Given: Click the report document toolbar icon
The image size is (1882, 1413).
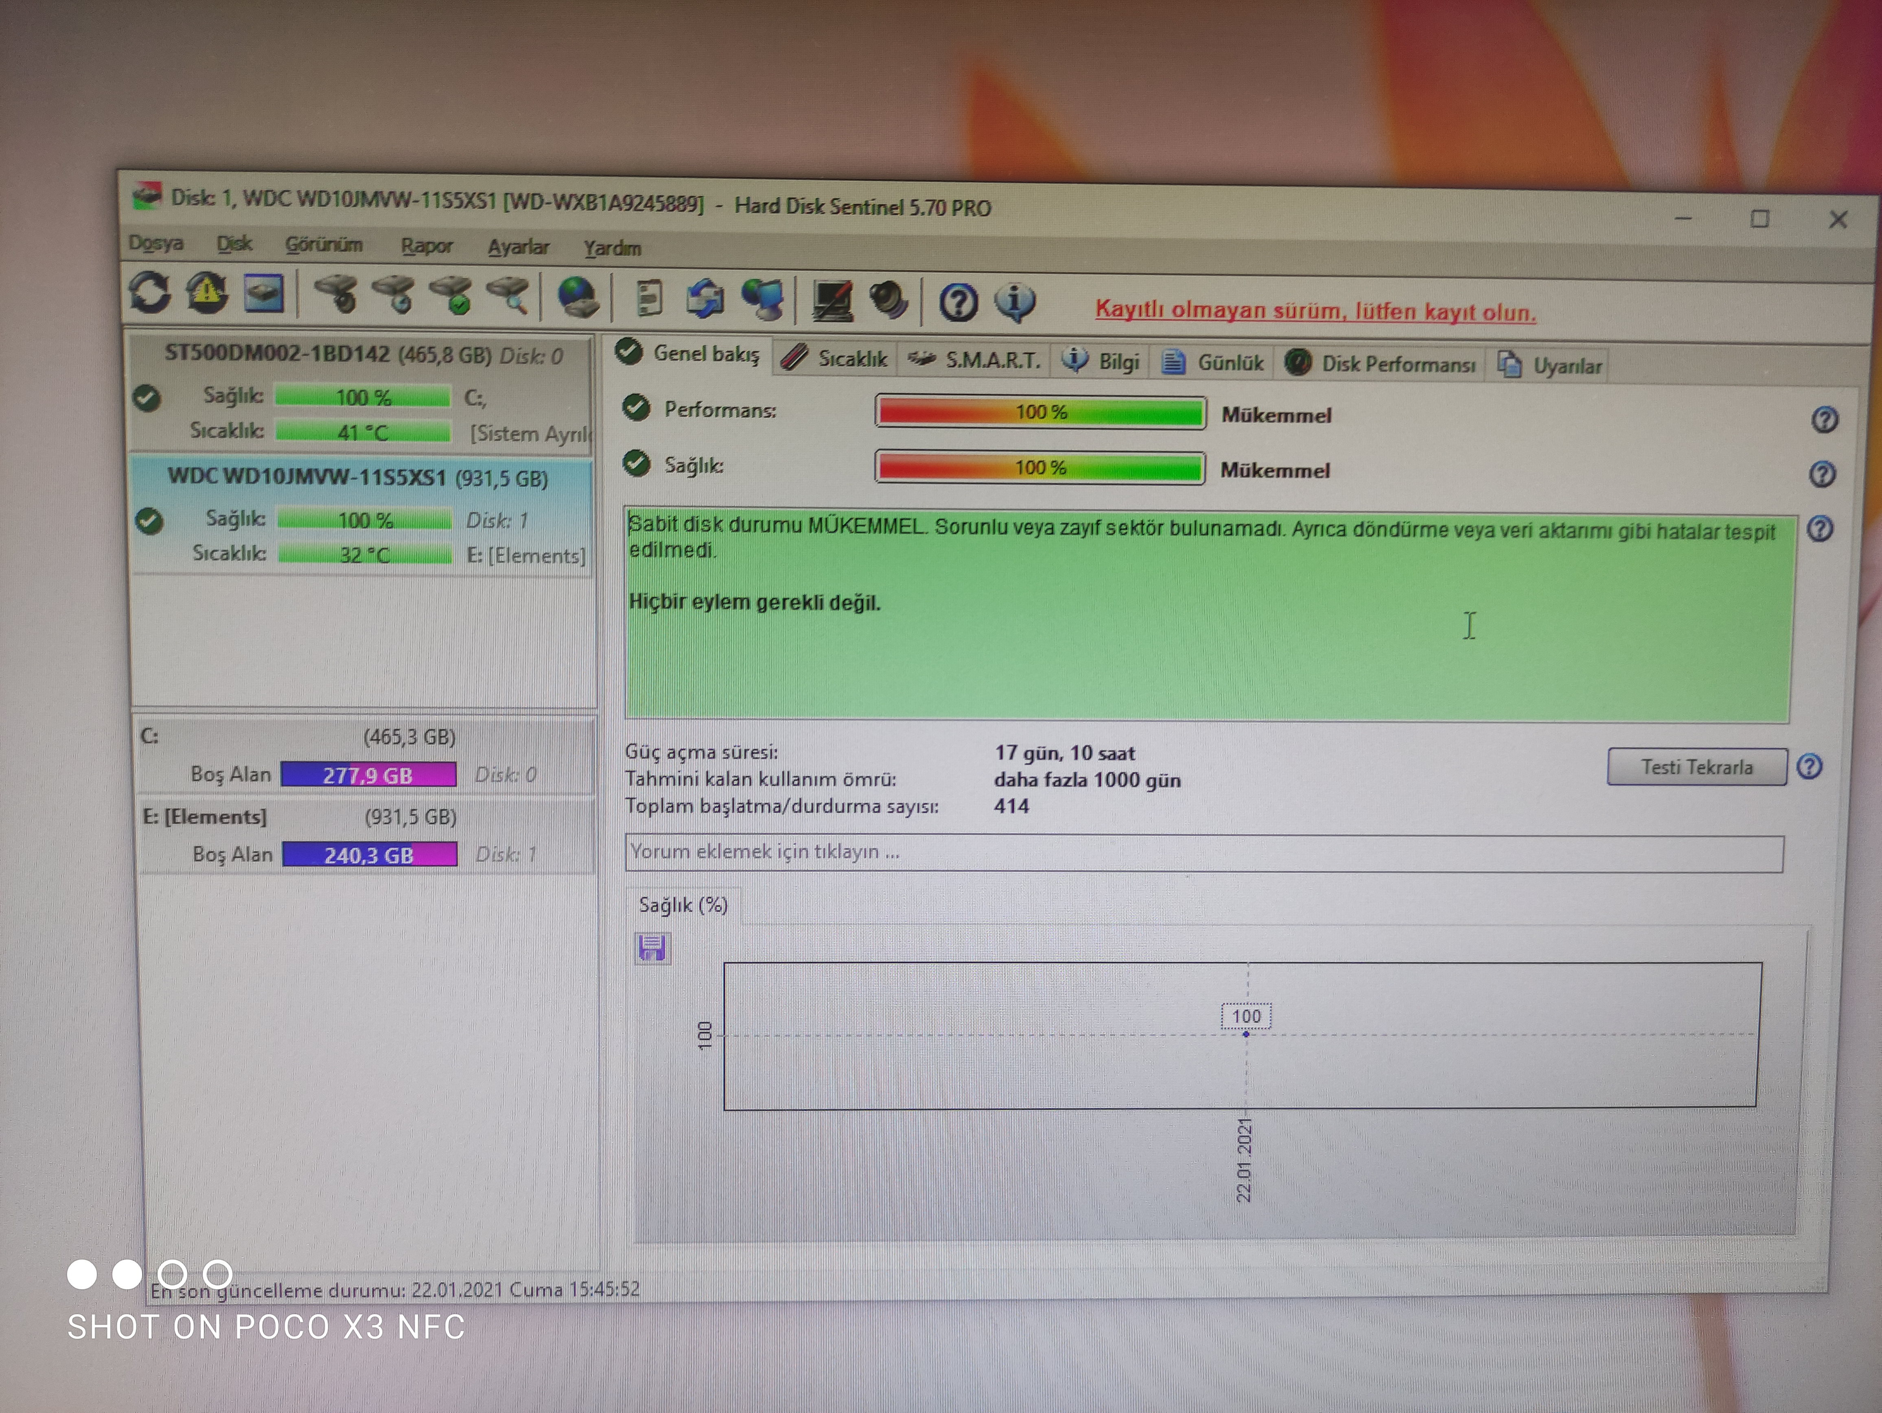Looking at the screenshot, I should (649, 299).
